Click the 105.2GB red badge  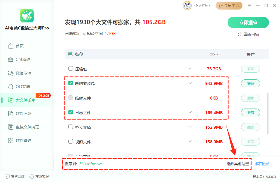tap(43, 96)
